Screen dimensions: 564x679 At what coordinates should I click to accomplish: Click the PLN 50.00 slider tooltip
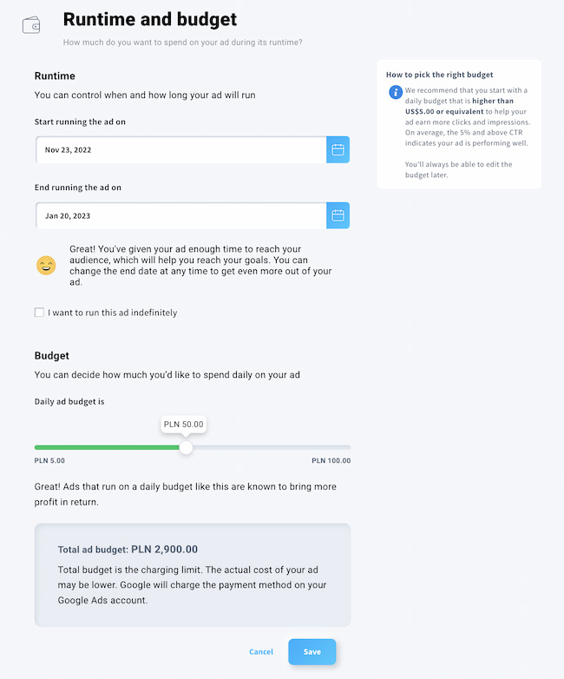pos(184,425)
